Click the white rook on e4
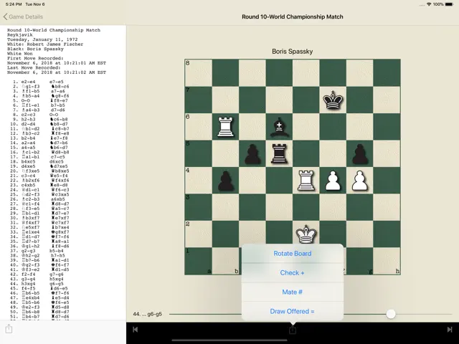This screenshot has width=459, height=344. pos(306,181)
